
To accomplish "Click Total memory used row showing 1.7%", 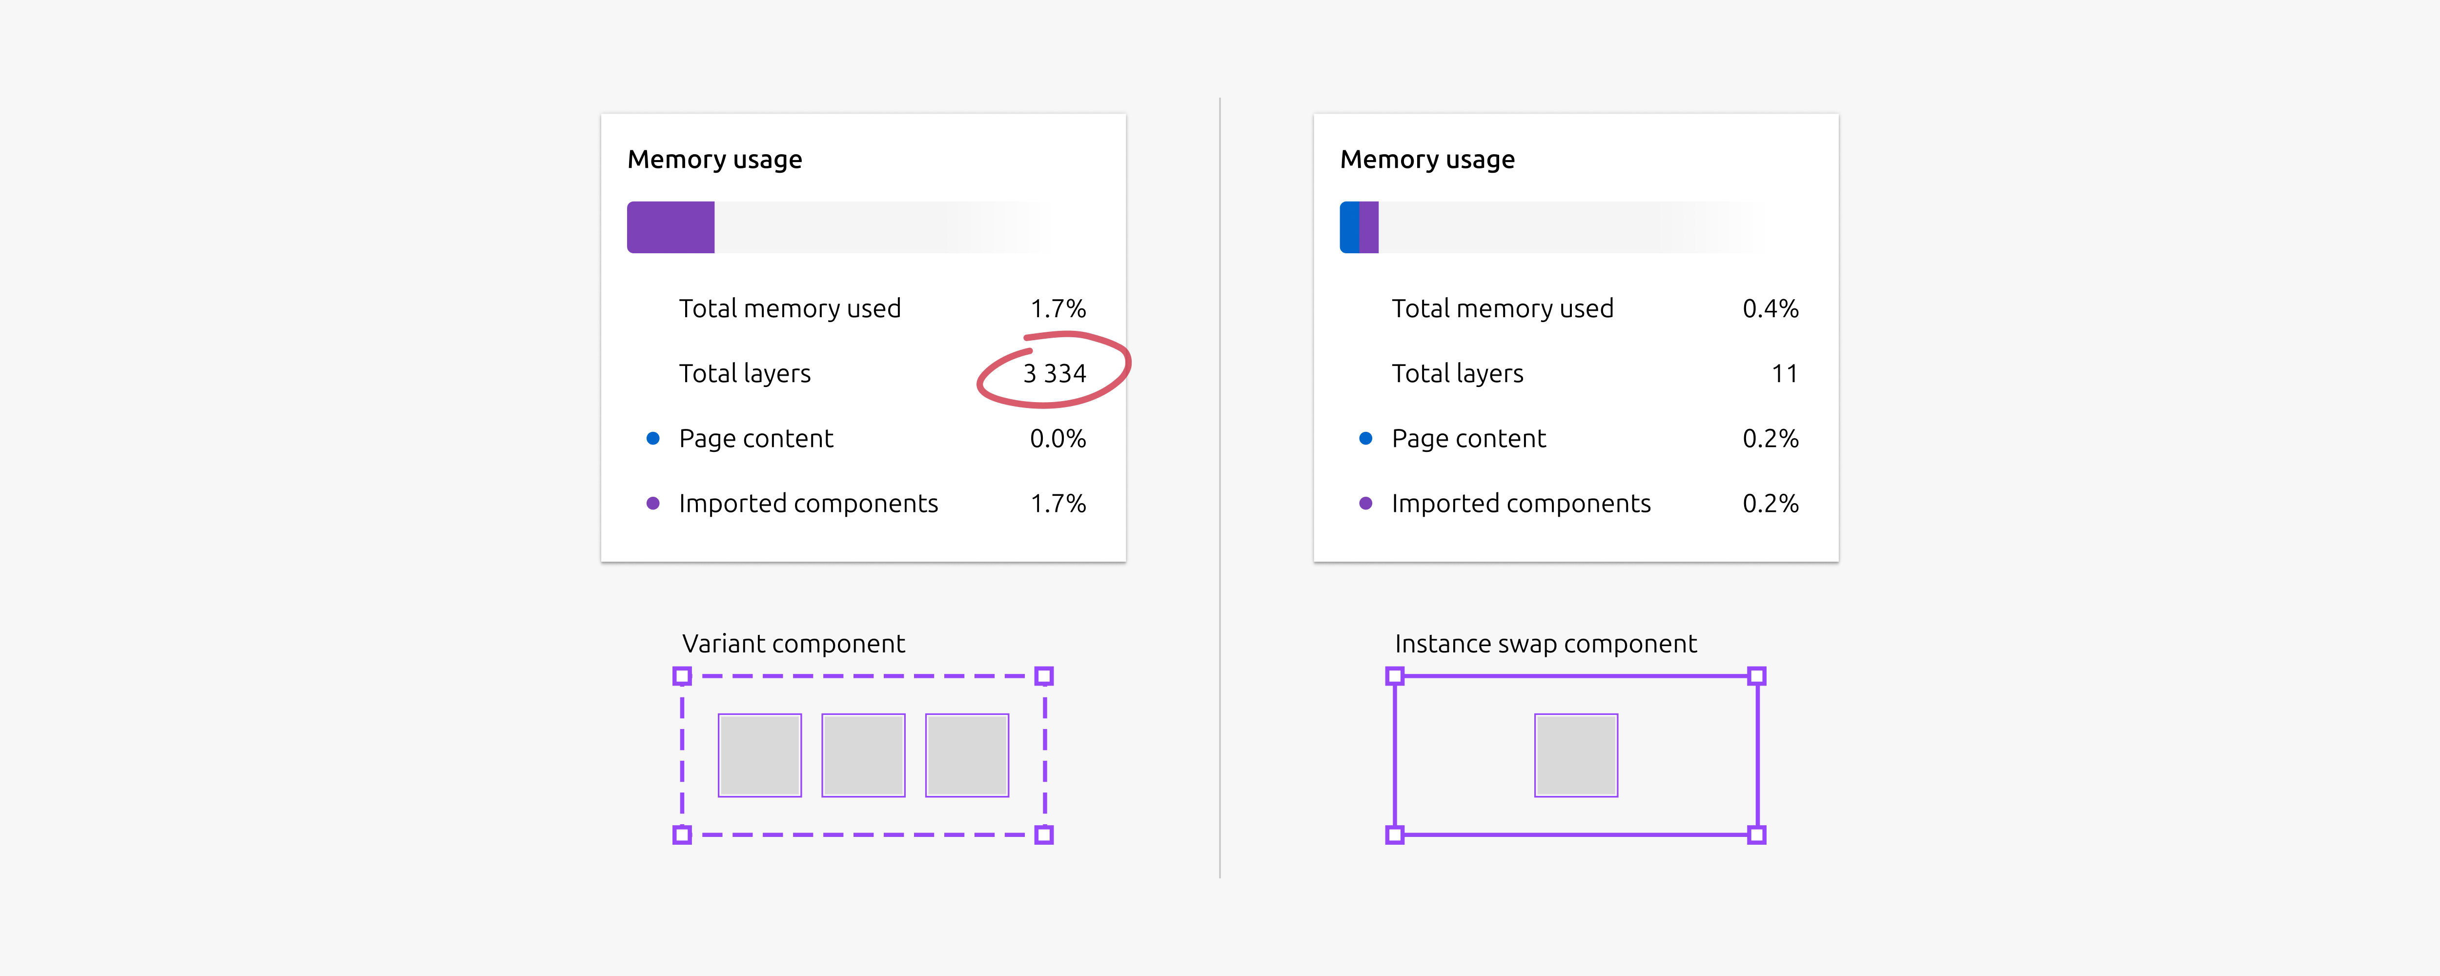I will [x=883, y=309].
